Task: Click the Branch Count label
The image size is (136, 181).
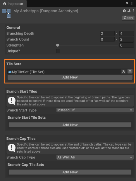Action: 18,39
